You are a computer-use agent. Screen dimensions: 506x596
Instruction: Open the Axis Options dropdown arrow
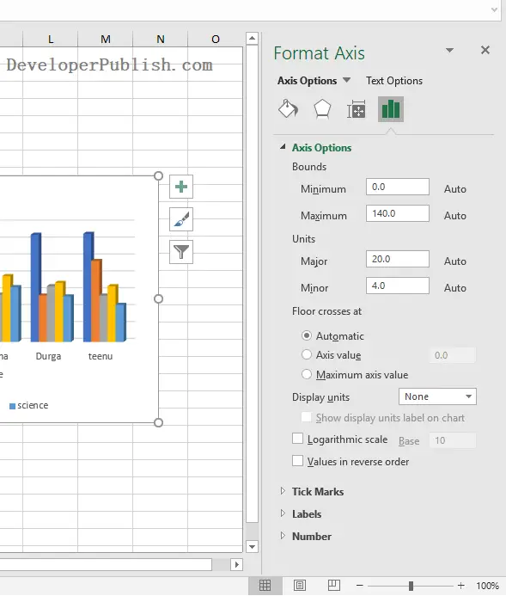click(346, 80)
